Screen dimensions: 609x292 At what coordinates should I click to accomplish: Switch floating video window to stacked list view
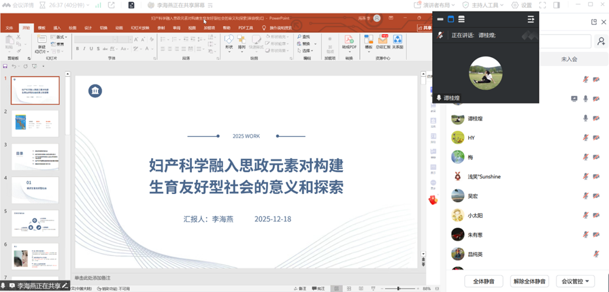tap(462, 19)
